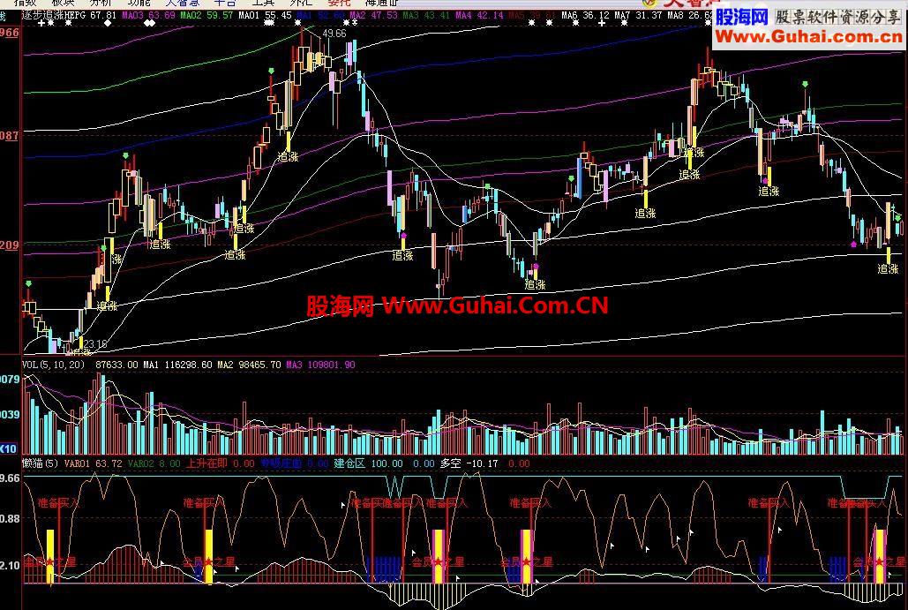Click the VOL(5,10,20) indicator label
Image resolution: width=908 pixels, height=610 pixels.
53,365
